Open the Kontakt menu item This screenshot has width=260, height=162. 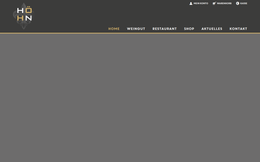(238, 29)
